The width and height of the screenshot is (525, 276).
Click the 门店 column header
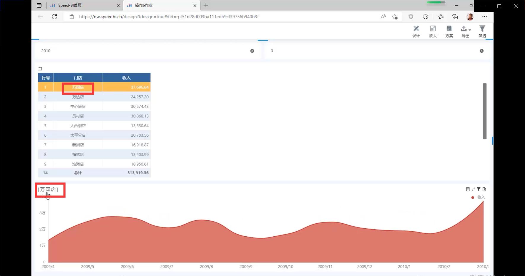(x=78, y=78)
